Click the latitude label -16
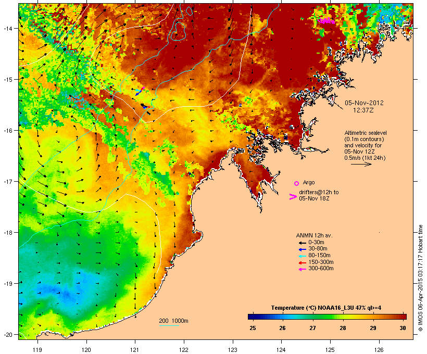The width and height of the screenshot is (427, 354). (7, 131)
